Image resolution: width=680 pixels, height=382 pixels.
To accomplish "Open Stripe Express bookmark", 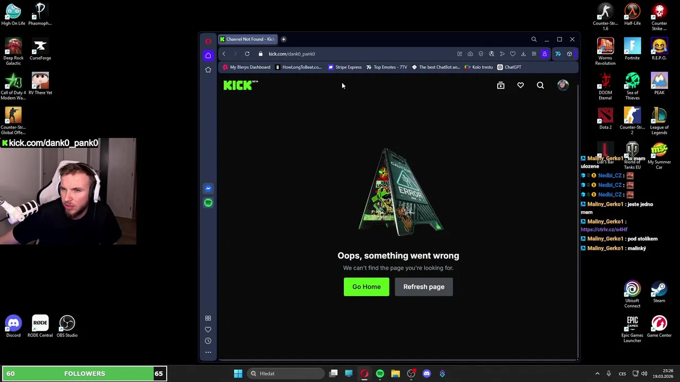I will coord(345,67).
